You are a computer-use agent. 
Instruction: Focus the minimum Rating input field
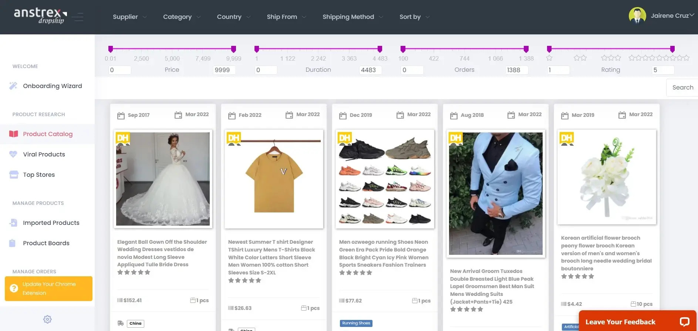558,70
